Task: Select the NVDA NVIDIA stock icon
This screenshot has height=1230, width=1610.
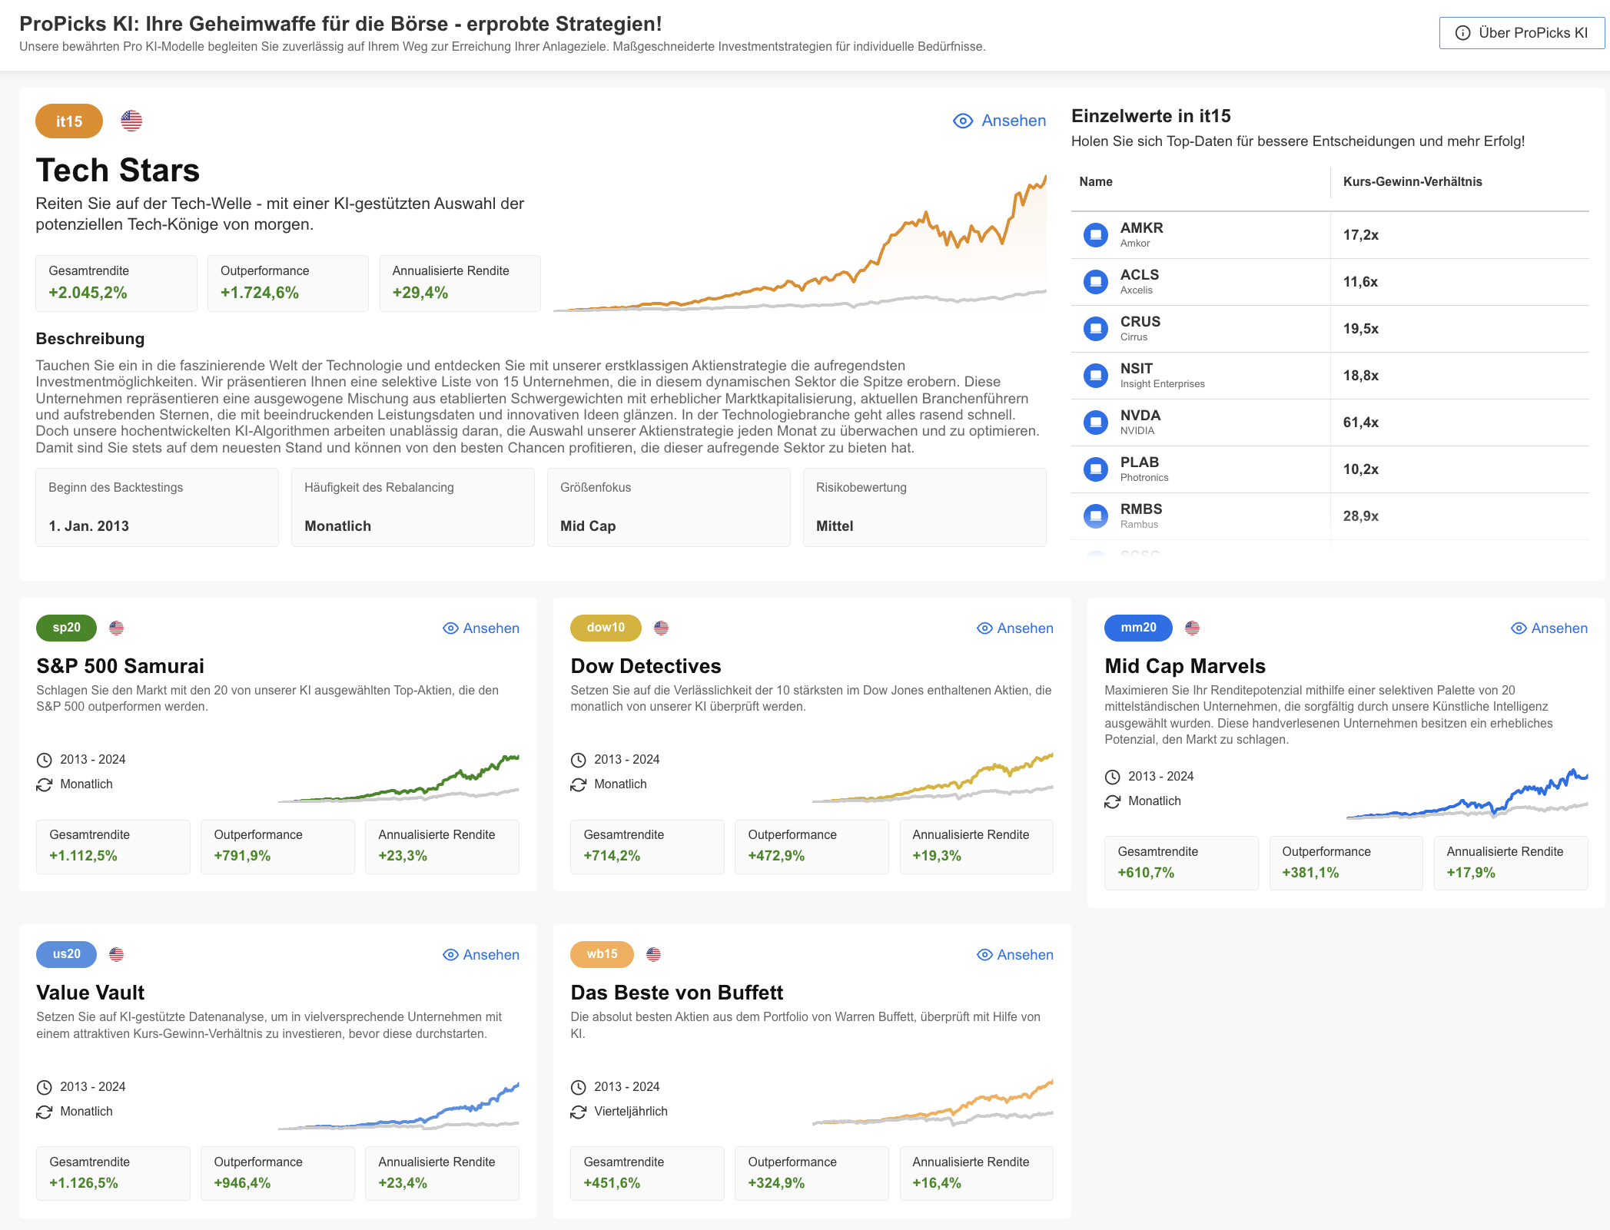Action: click(x=1095, y=422)
